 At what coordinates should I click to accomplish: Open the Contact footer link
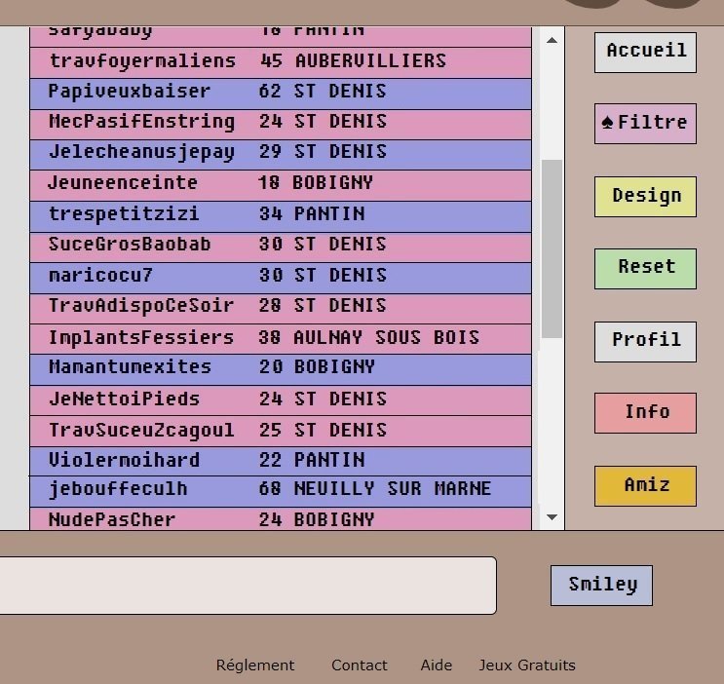[x=360, y=665]
